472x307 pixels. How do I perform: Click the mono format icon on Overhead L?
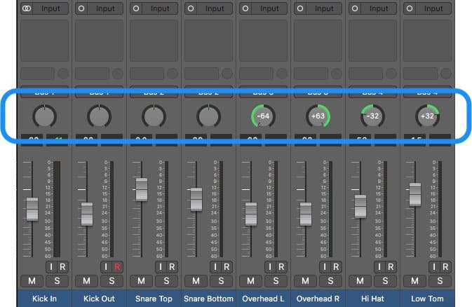point(246,8)
